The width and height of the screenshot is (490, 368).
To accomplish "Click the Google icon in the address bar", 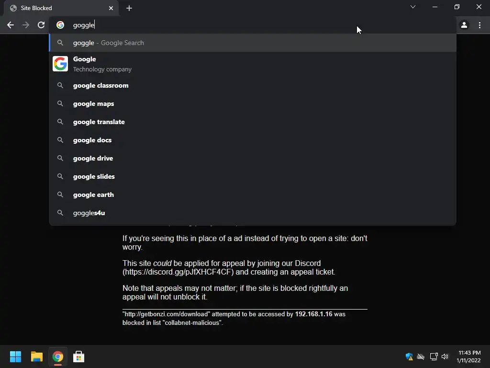I will 60,25.
